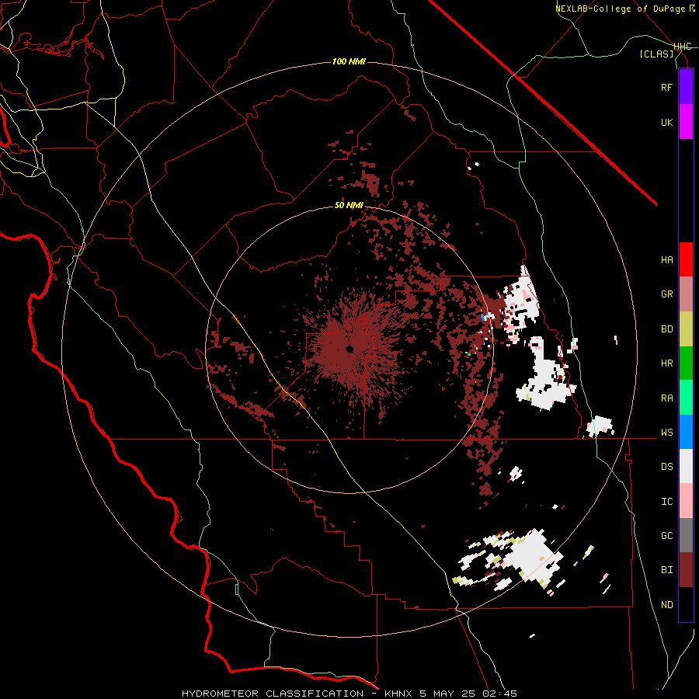This screenshot has width=699, height=699.
Task: Click the HR green legend swatch
Action: (x=686, y=363)
